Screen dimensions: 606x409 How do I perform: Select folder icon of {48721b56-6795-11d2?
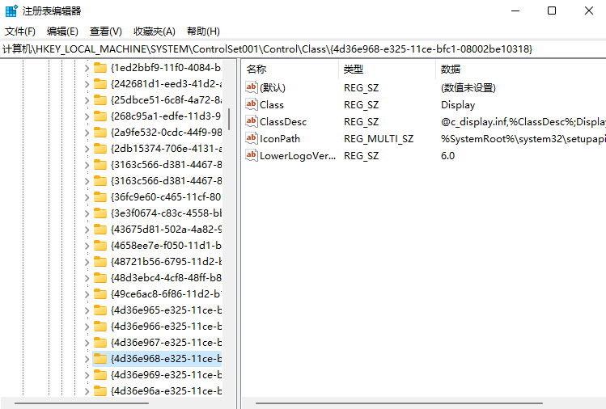coord(100,262)
